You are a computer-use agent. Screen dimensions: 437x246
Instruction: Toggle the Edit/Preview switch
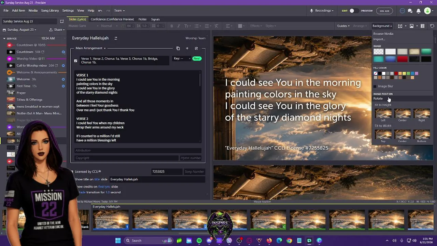(354, 11)
